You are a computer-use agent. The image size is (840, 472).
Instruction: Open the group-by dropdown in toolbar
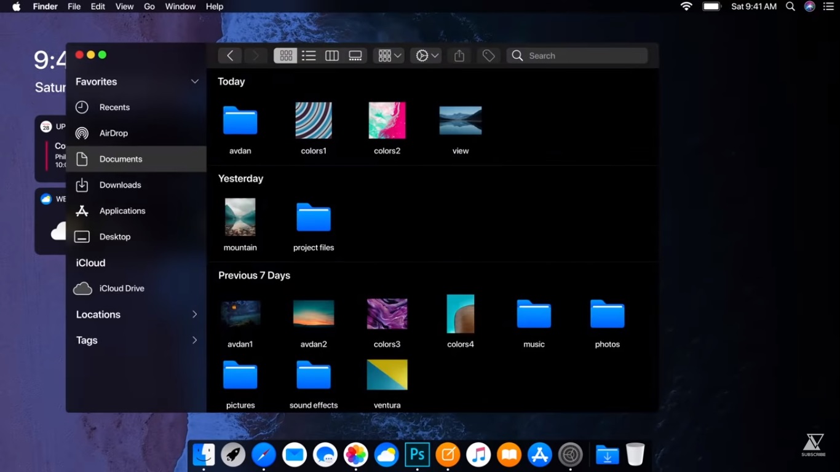click(x=389, y=56)
